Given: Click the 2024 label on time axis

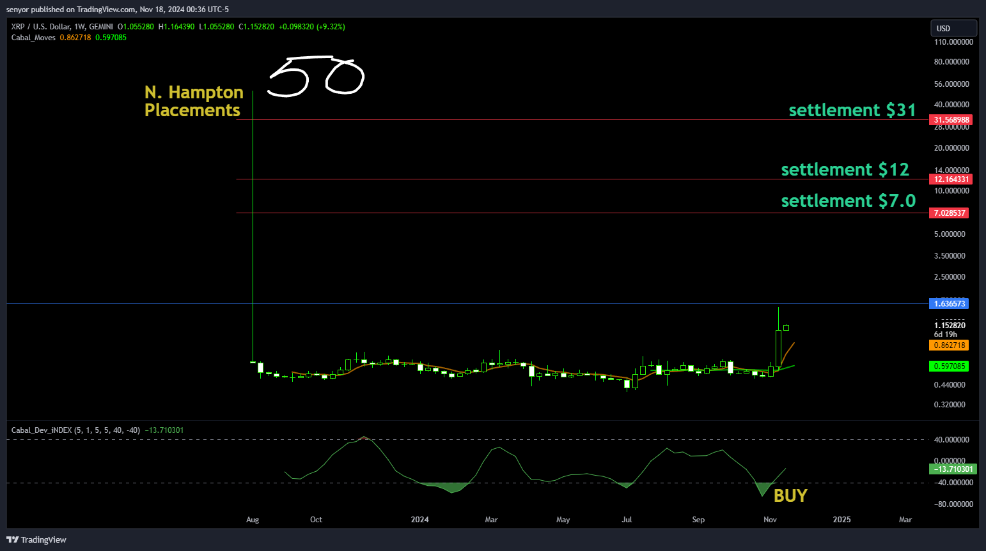Looking at the screenshot, I should coord(419,520).
